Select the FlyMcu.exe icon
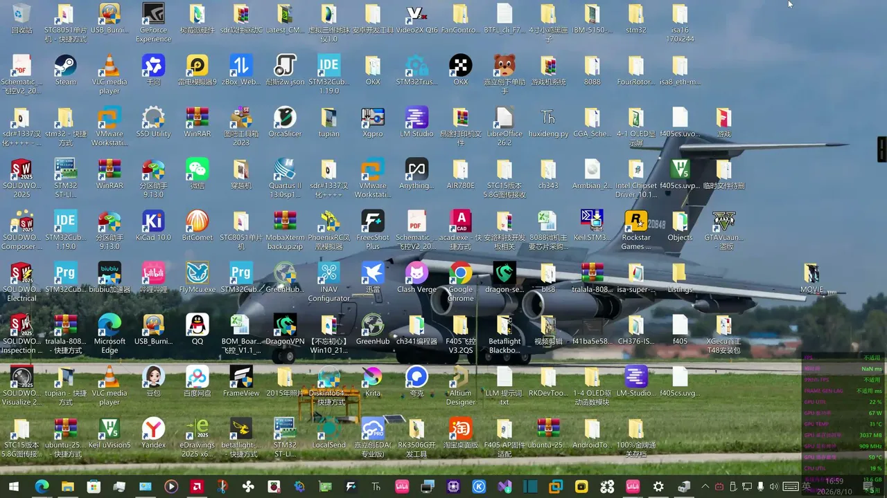887x498 pixels. pos(197,278)
